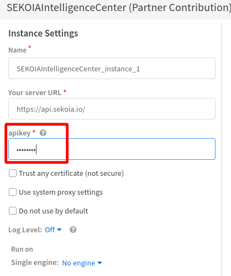
Task: Click the apikey label text
Action: (19, 133)
